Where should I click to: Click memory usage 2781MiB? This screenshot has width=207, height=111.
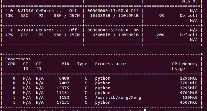coord(189,83)
